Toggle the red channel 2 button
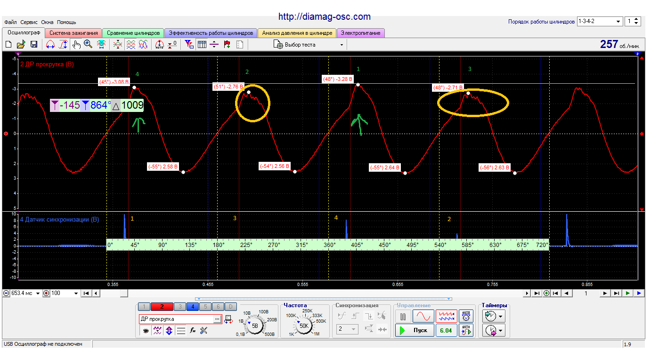Screen dimensions: 651x350 coord(162,307)
